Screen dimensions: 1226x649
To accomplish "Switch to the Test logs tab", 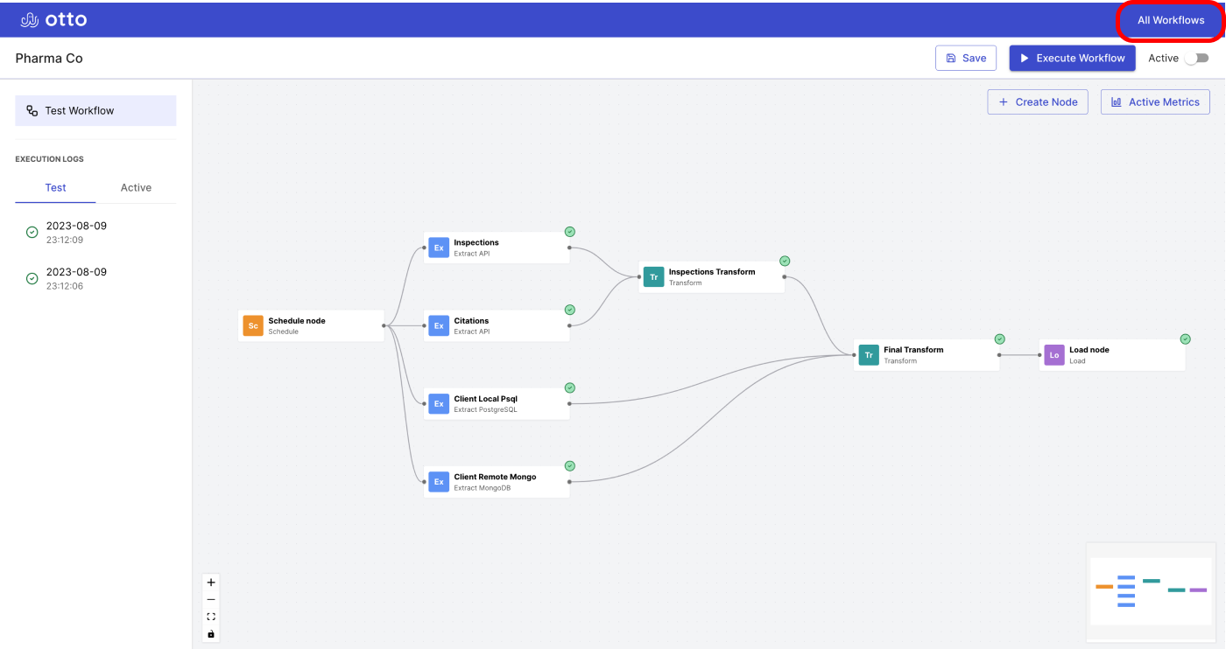I will (55, 187).
